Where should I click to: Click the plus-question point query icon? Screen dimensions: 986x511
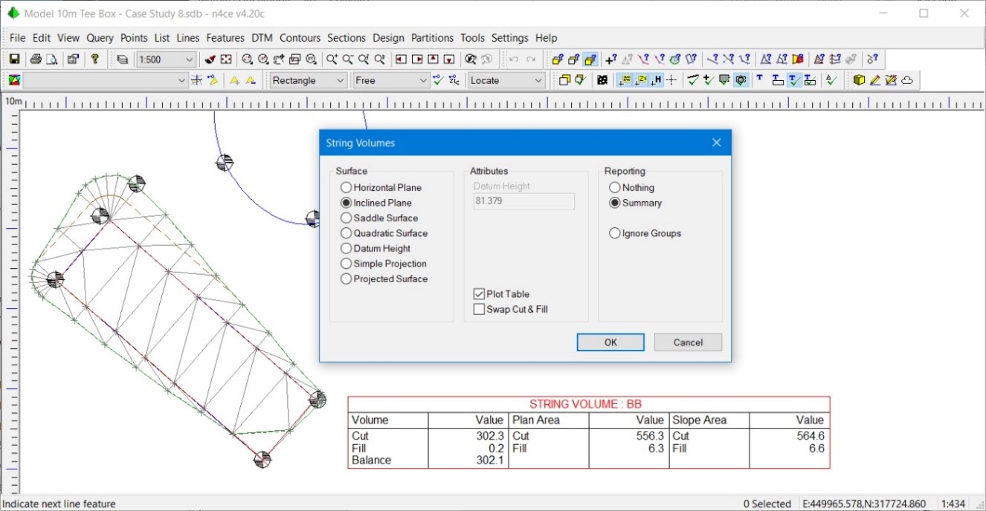click(x=610, y=59)
